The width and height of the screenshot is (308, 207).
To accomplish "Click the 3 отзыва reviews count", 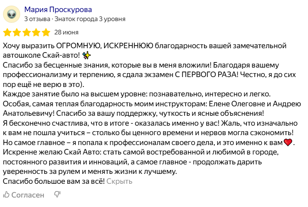I will tap(37, 19).
